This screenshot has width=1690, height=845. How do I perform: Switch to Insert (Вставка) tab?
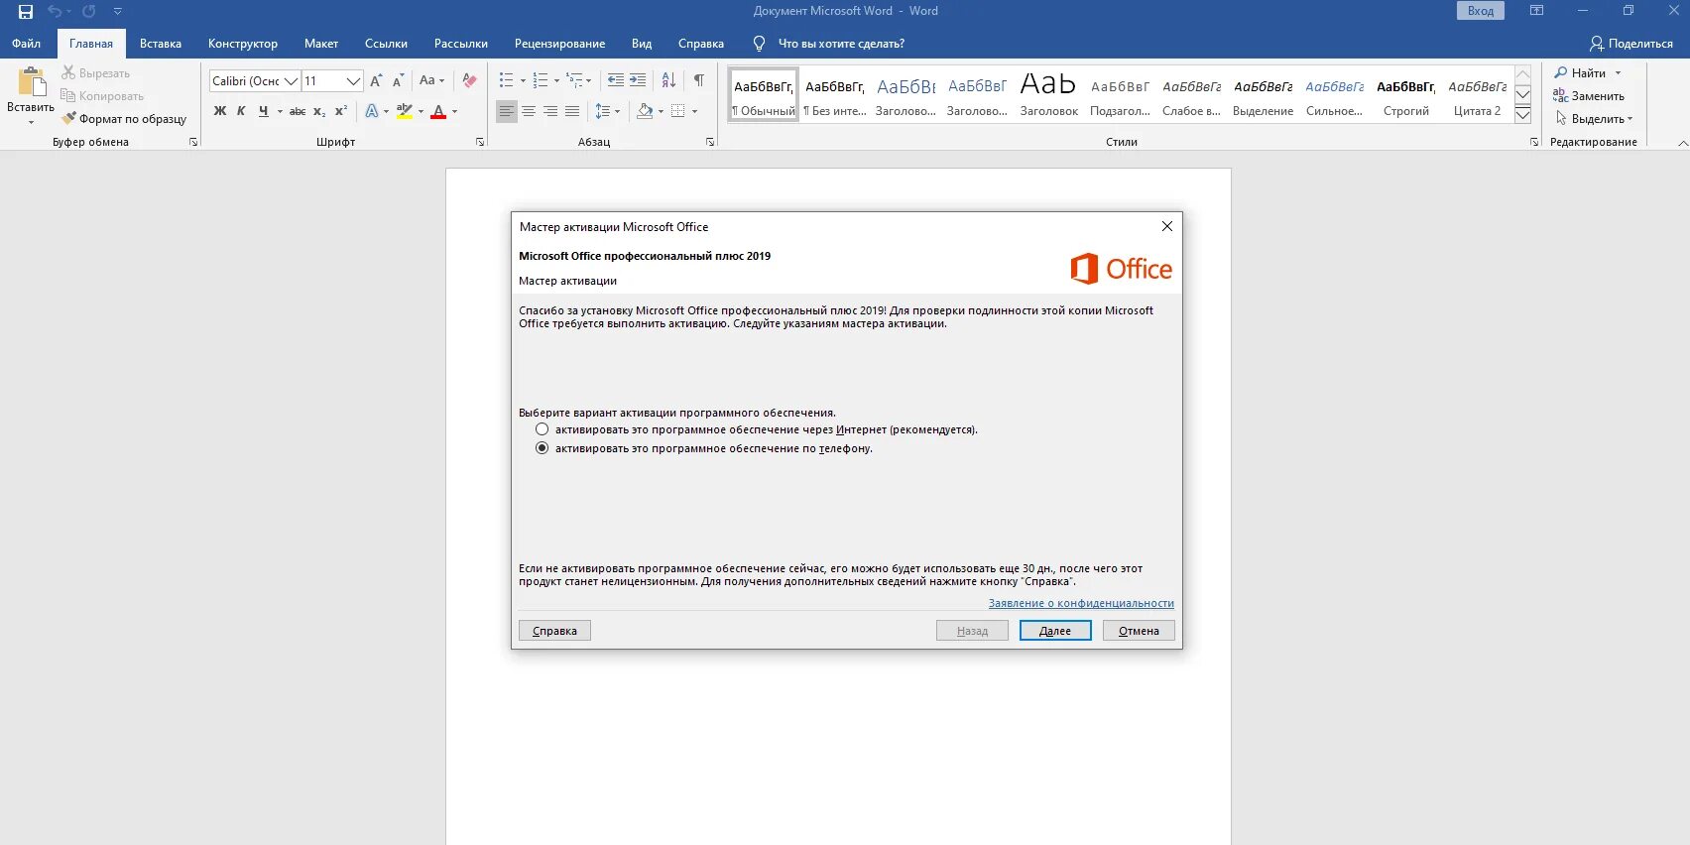[161, 44]
